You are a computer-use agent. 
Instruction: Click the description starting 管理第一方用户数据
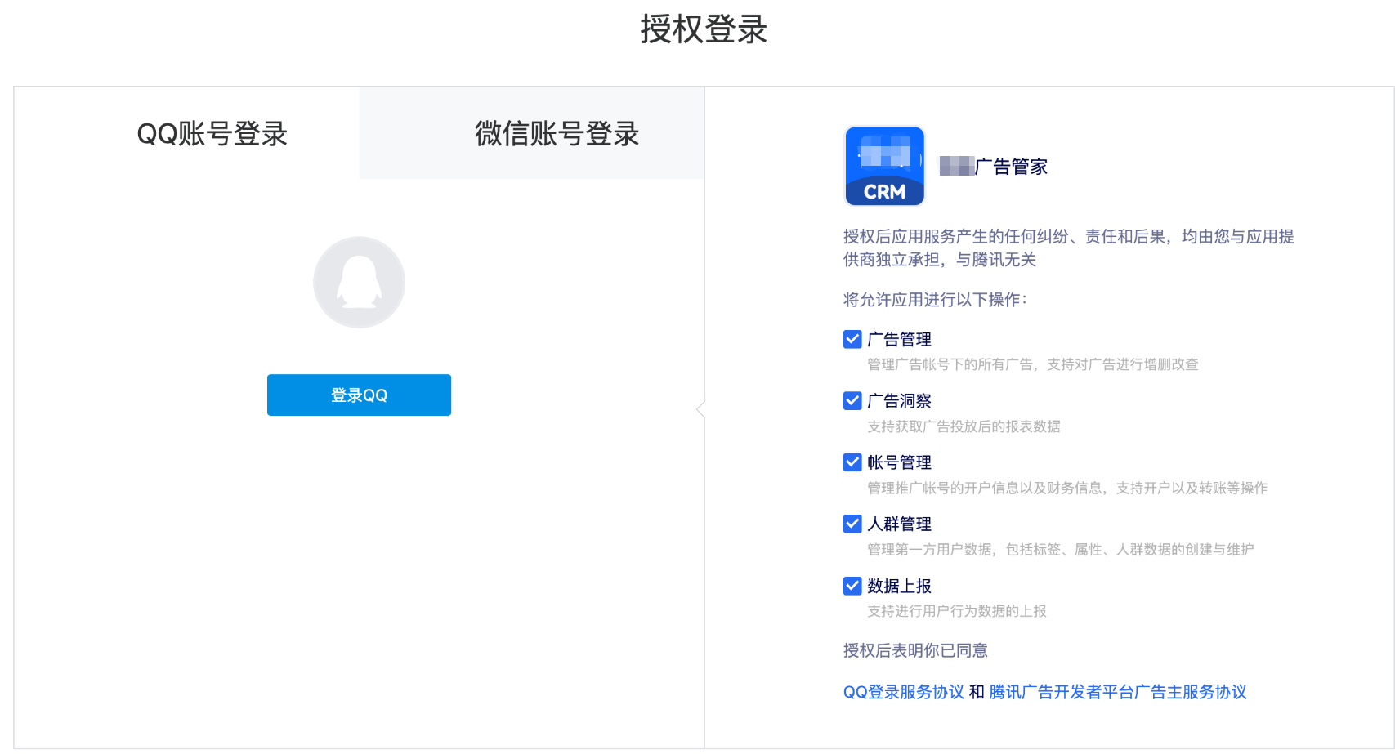[x=1061, y=549]
